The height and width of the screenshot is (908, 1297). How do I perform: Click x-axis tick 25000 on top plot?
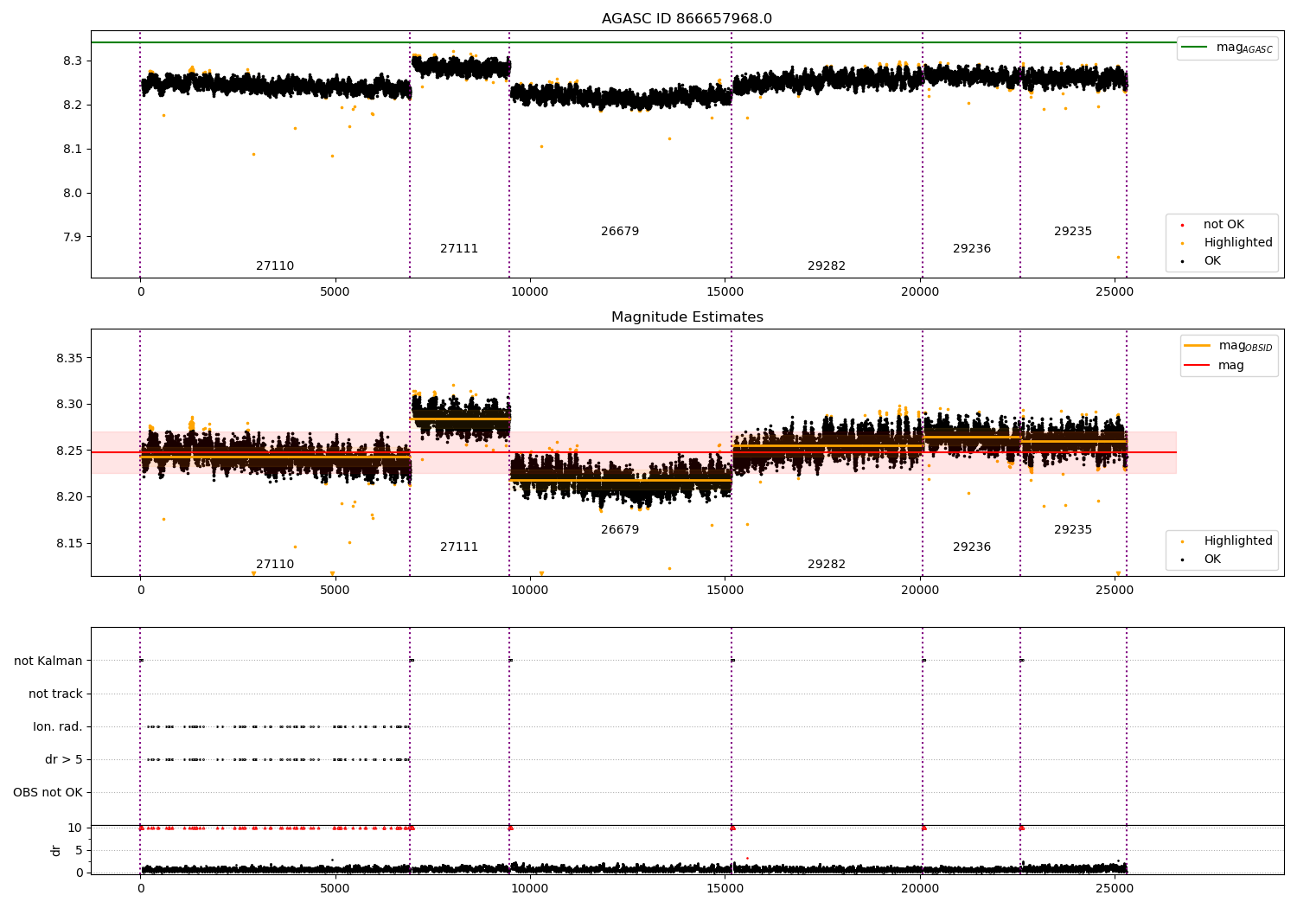point(1115,292)
